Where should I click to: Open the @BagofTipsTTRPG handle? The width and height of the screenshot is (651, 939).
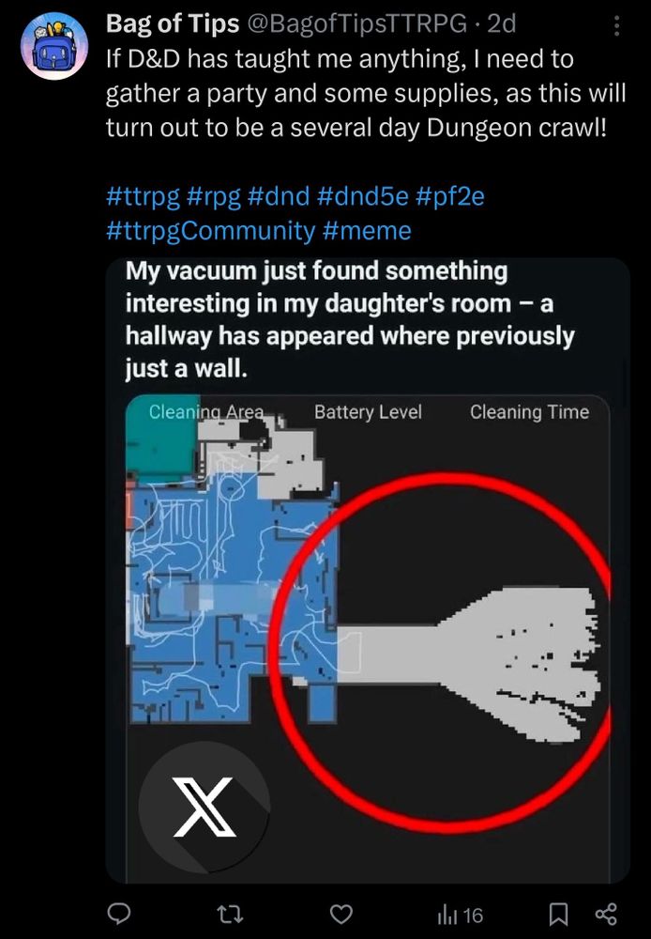point(356,23)
